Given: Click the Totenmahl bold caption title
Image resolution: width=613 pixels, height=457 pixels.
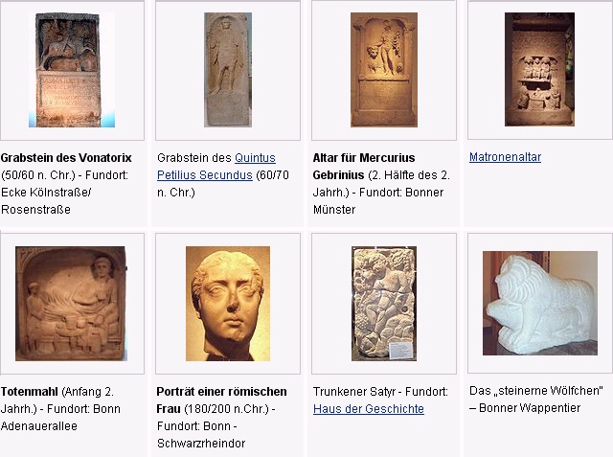Looking at the screenshot, I should click(x=30, y=392).
